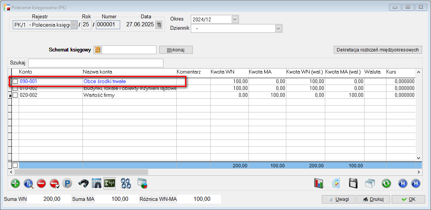Click the Kwota MA column header
This screenshot has width=431, height=210.
267,72
